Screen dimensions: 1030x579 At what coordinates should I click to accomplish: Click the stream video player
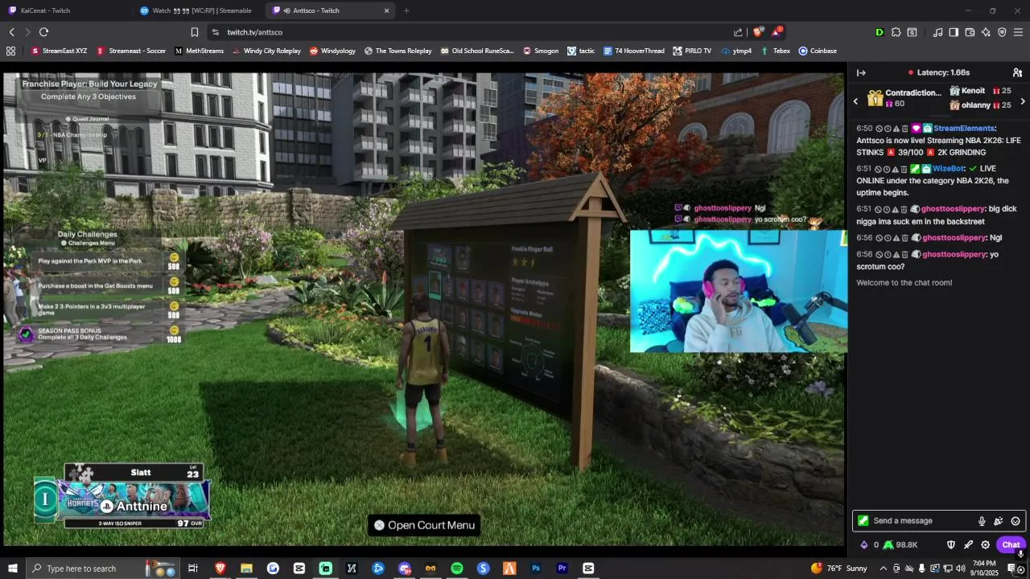(x=424, y=309)
